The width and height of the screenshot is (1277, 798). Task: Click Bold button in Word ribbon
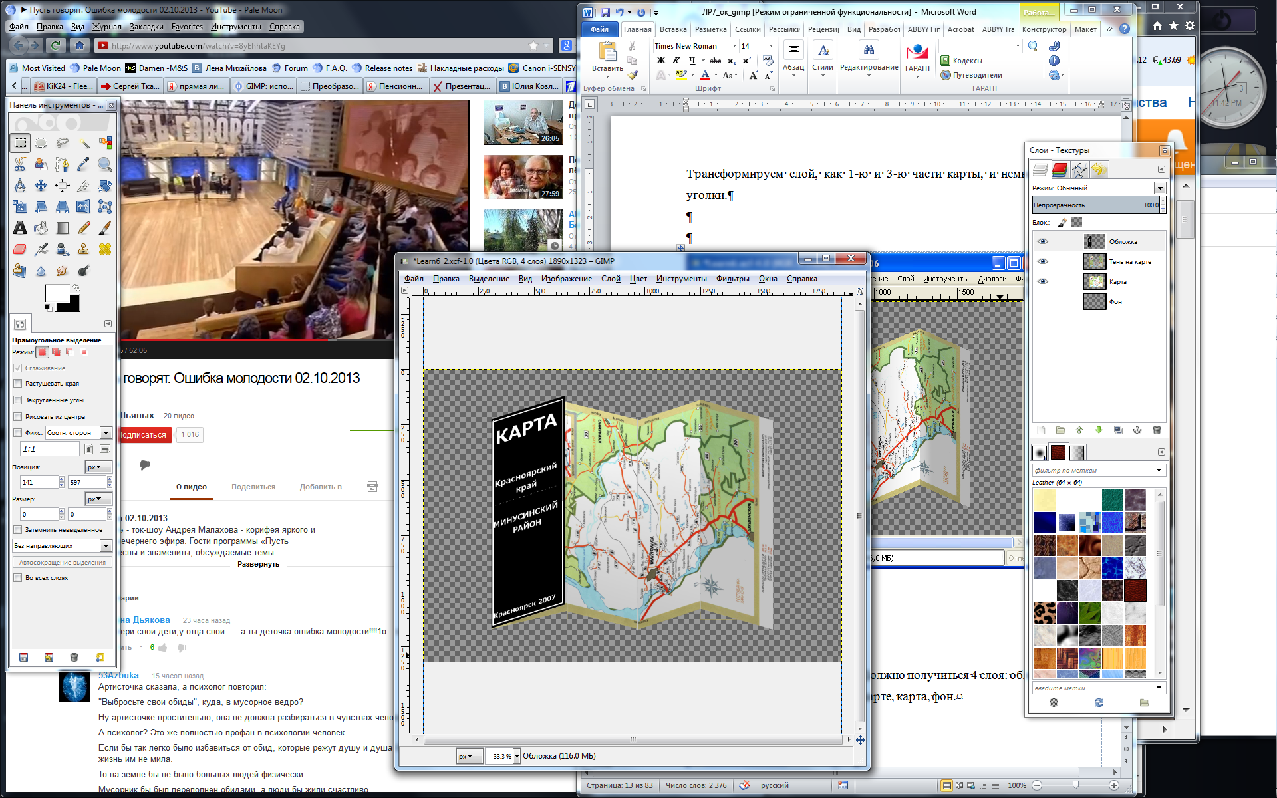[x=661, y=61]
